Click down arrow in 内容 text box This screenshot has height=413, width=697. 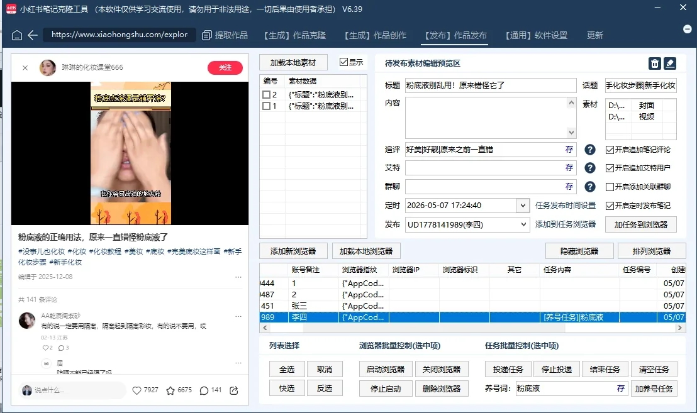[571, 133]
